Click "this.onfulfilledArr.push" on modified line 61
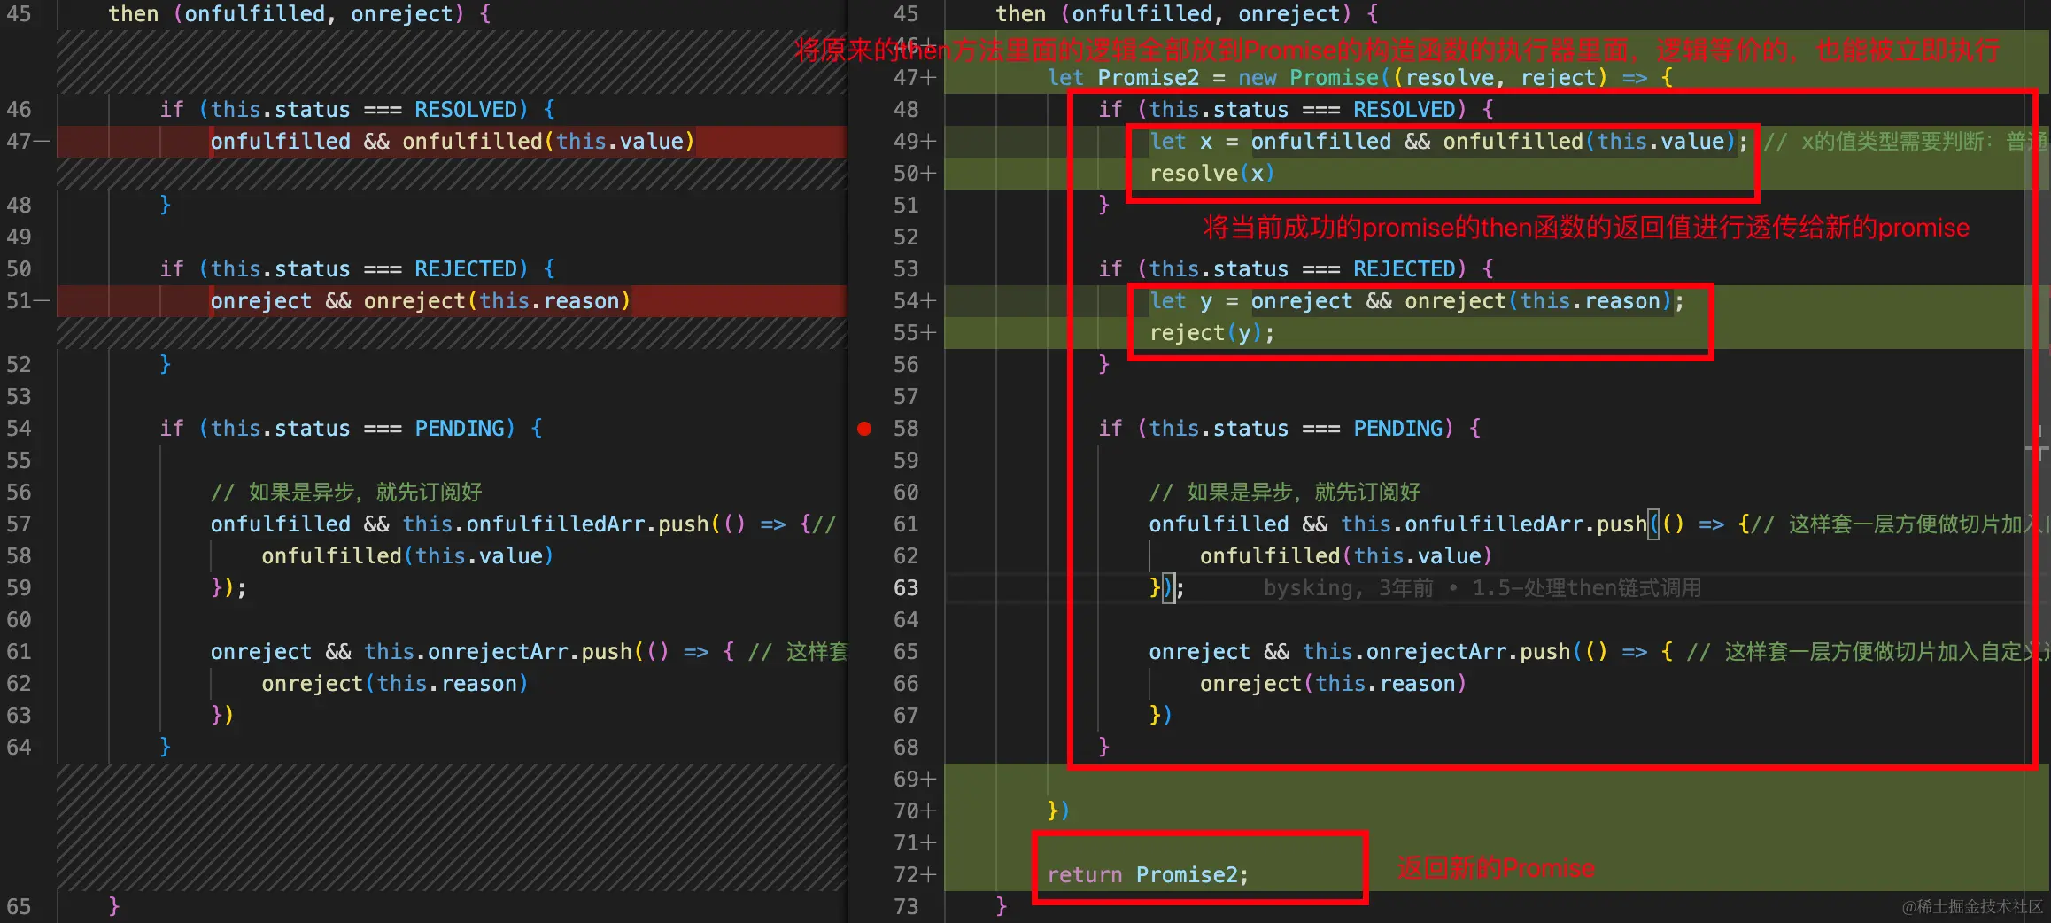 coord(1494,524)
